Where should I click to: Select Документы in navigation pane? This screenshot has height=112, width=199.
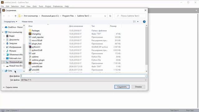coord(14,40)
